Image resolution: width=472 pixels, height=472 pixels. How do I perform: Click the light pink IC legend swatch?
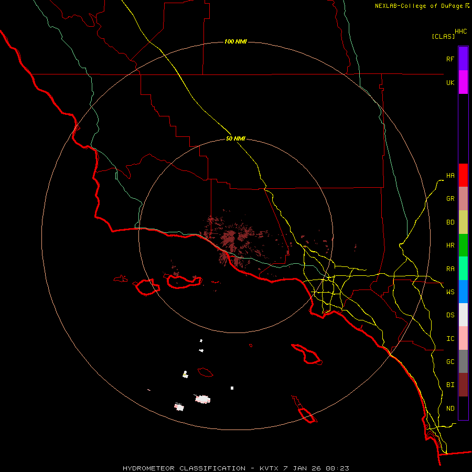click(463, 338)
